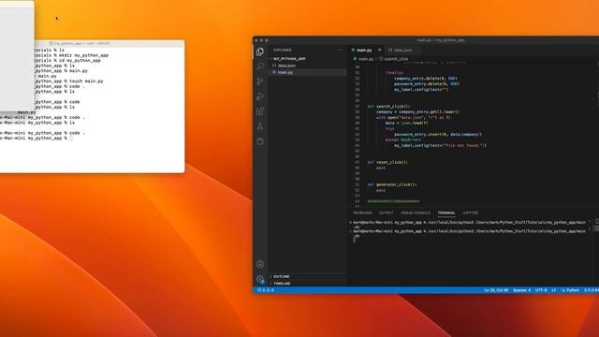Select main.py in the Explorer tree
Viewport: 599px width, 337px height.
coord(285,72)
